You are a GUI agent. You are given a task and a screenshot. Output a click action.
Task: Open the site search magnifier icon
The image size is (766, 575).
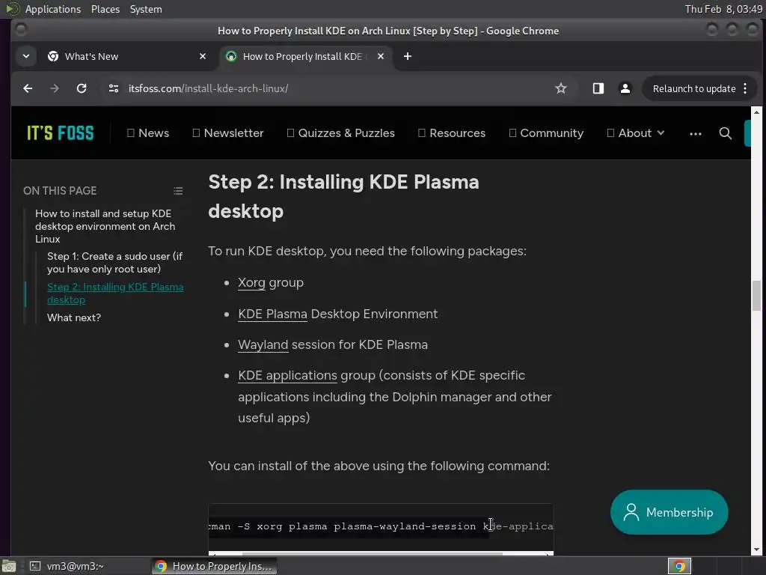tap(726, 133)
